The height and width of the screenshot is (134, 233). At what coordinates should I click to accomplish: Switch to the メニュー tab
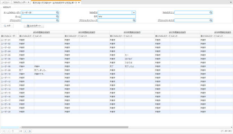pos(6,2)
